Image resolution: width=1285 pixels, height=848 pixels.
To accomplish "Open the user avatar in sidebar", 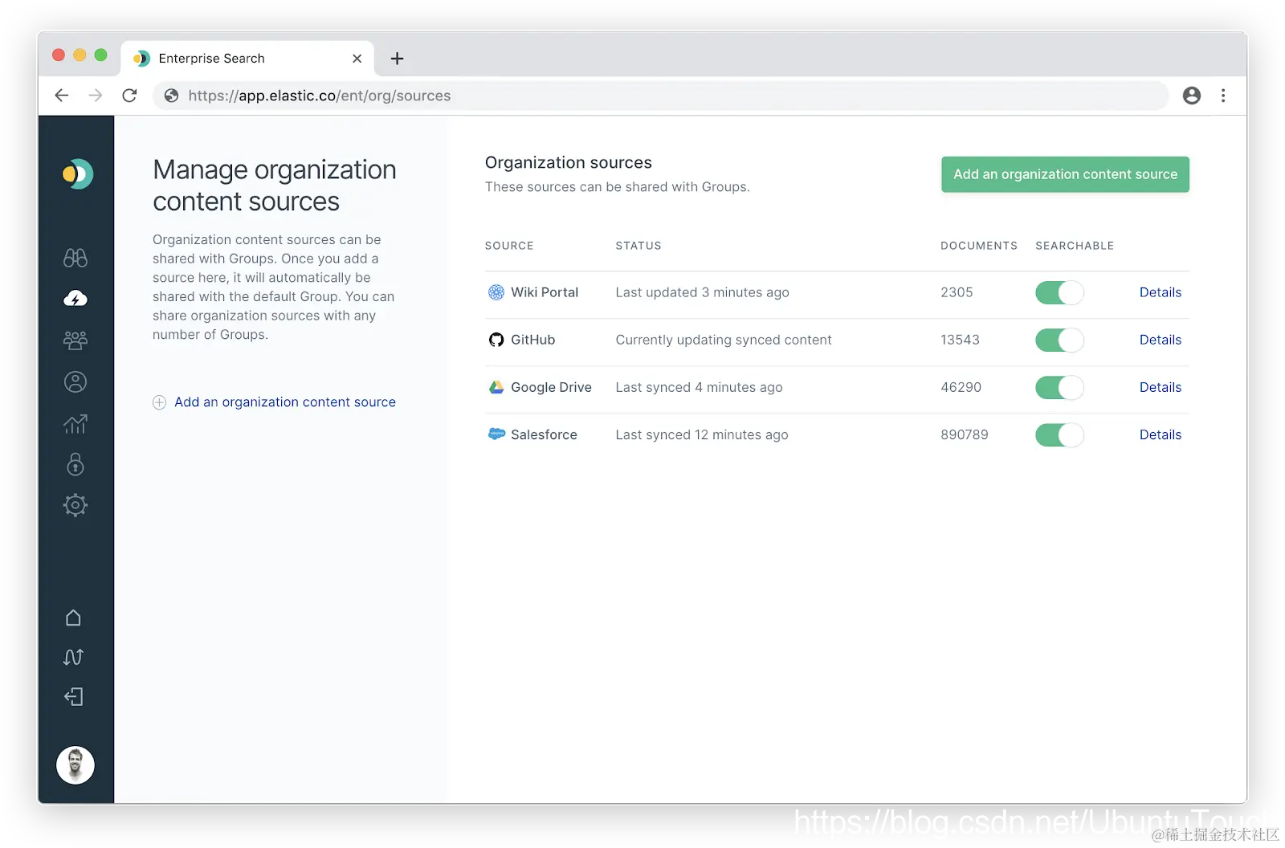I will pyautogui.click(x=75, y=765).
